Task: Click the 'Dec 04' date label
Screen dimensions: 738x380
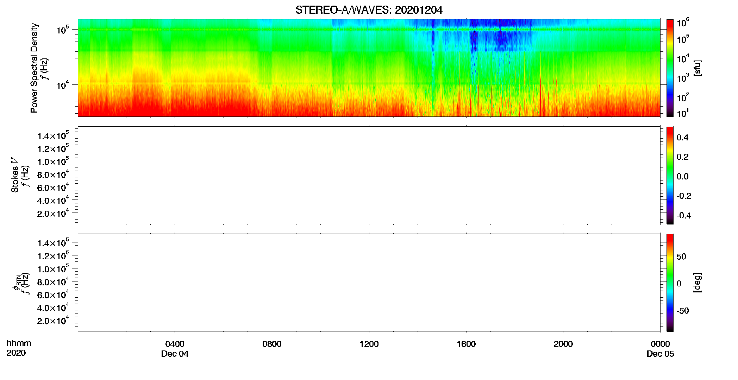Action: click(175, 354)
